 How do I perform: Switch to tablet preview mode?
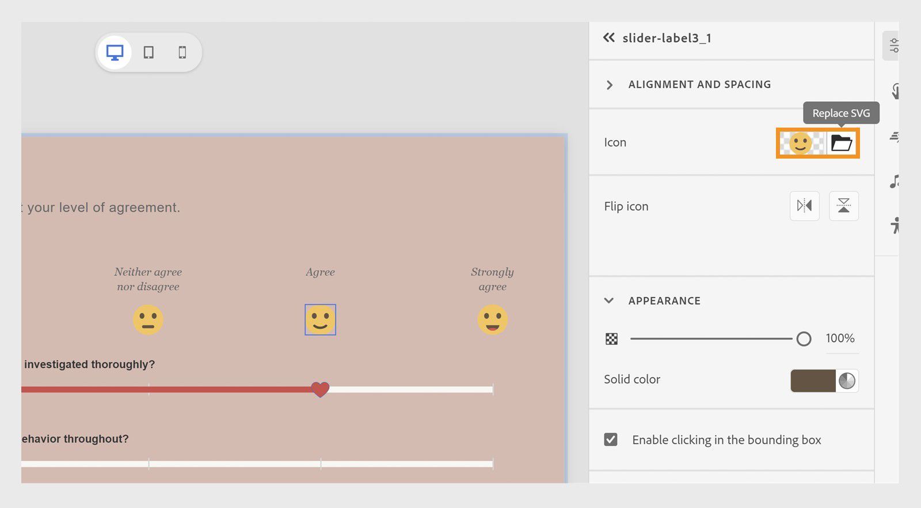(149, 52)
